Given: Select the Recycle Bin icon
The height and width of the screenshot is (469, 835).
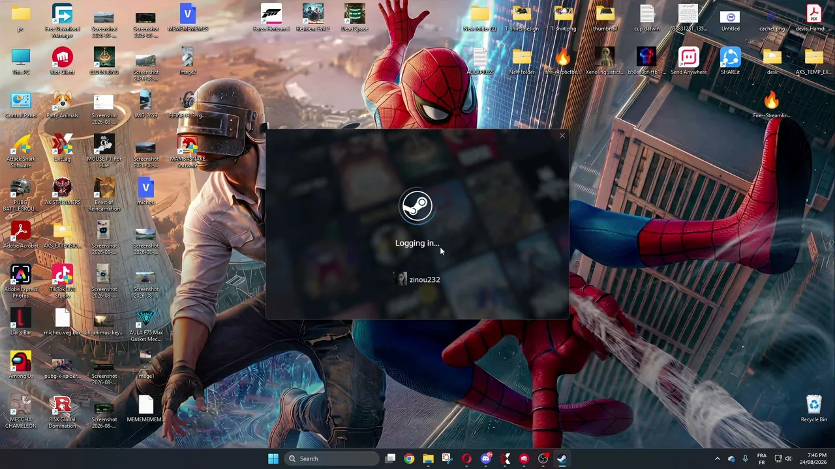Looking at the screenshot, I should [x=813, y=408].
